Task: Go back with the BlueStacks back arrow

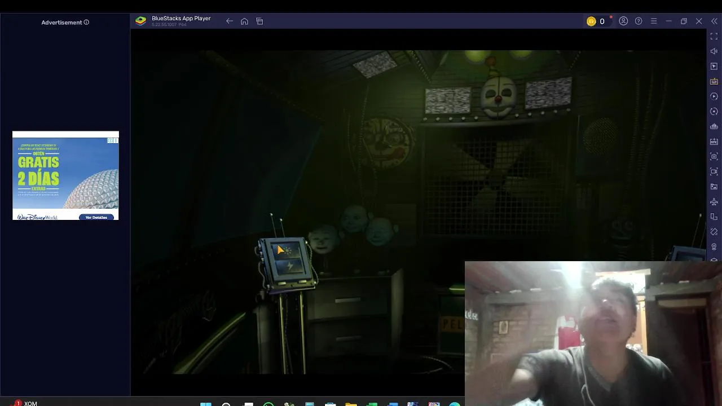Action: click(230, 21)
